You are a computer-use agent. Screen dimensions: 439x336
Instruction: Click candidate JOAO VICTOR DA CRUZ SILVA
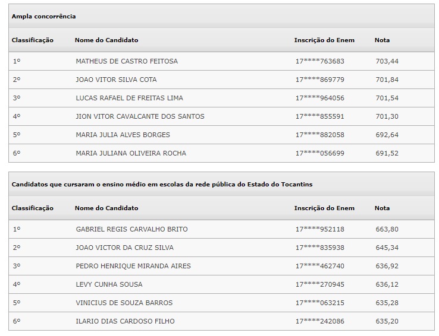point(124,248)
